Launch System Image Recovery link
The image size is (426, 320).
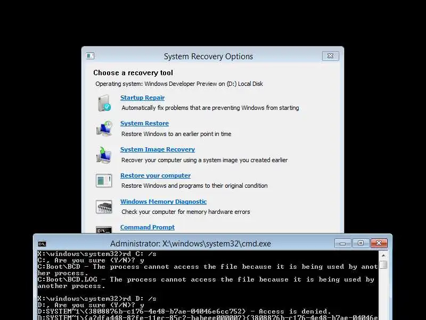tap(158, 149)
